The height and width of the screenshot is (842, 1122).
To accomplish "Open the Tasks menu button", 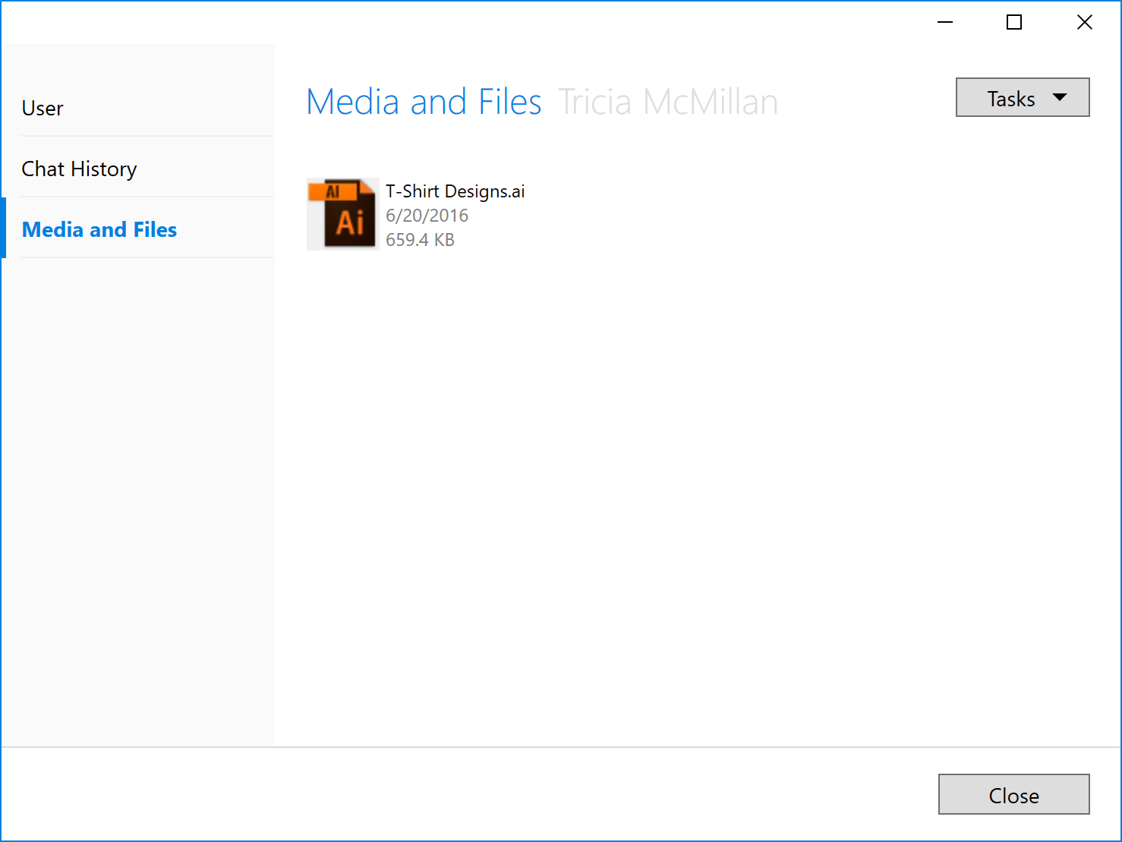I will click(x=1011, y=98).
